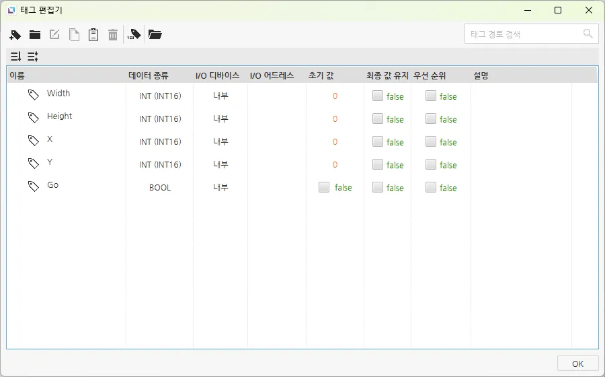Click the tag path search field

point(521,34)
